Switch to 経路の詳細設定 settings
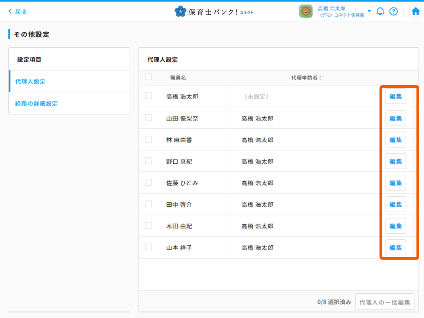Screen dimensions: 424x318 tap(36, 103)
